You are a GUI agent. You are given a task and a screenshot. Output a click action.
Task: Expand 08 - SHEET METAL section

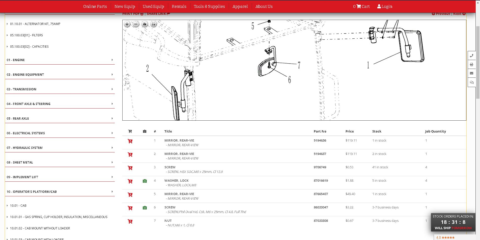pyautogui.click(x=60, y=163)
